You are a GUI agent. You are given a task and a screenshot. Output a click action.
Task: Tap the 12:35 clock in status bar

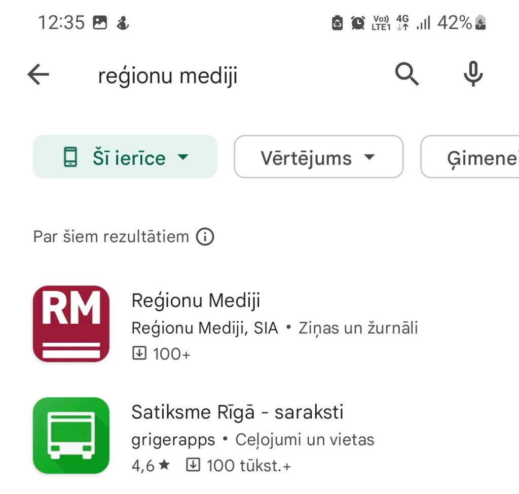[61, 23]
